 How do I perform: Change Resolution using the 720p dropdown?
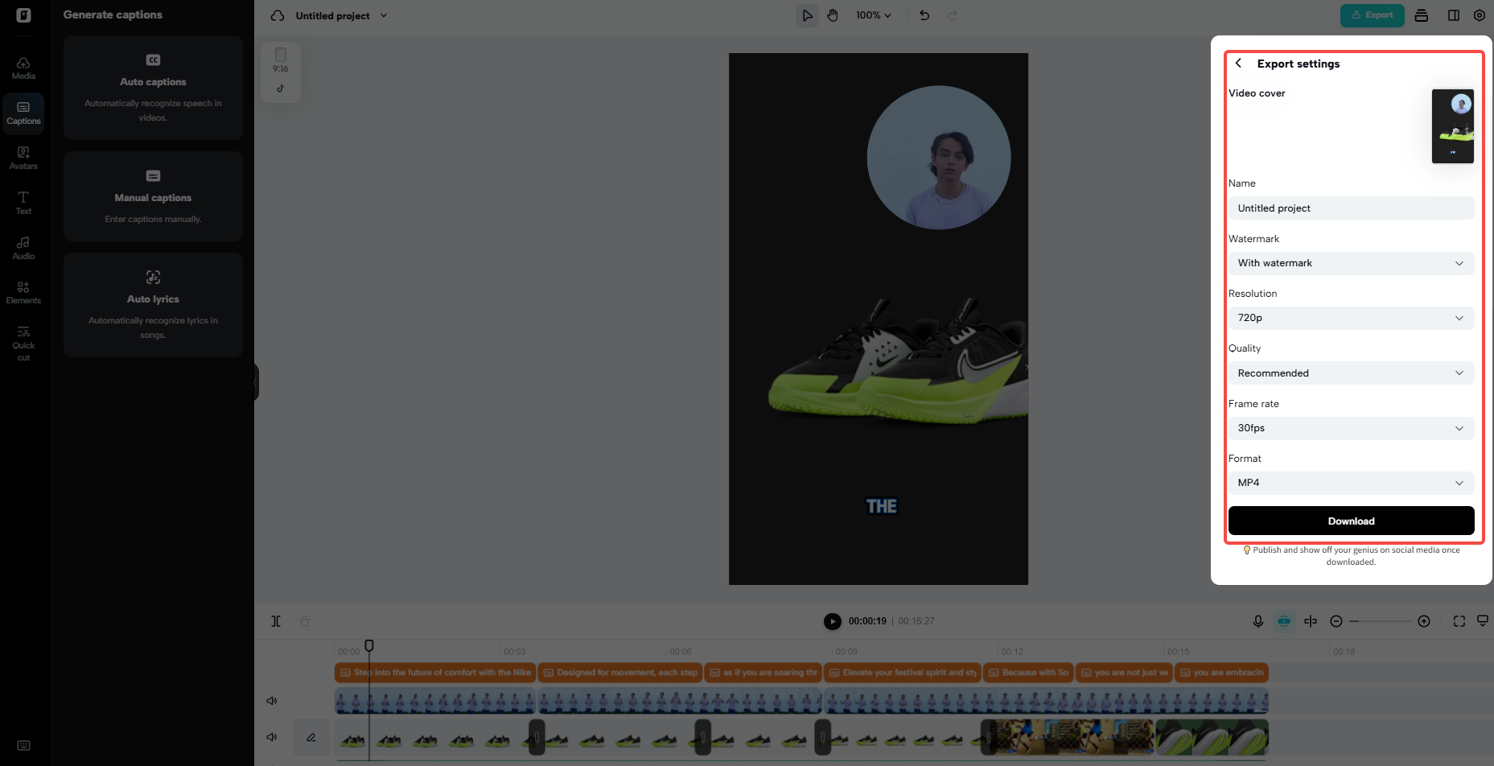click(1351, 318)
